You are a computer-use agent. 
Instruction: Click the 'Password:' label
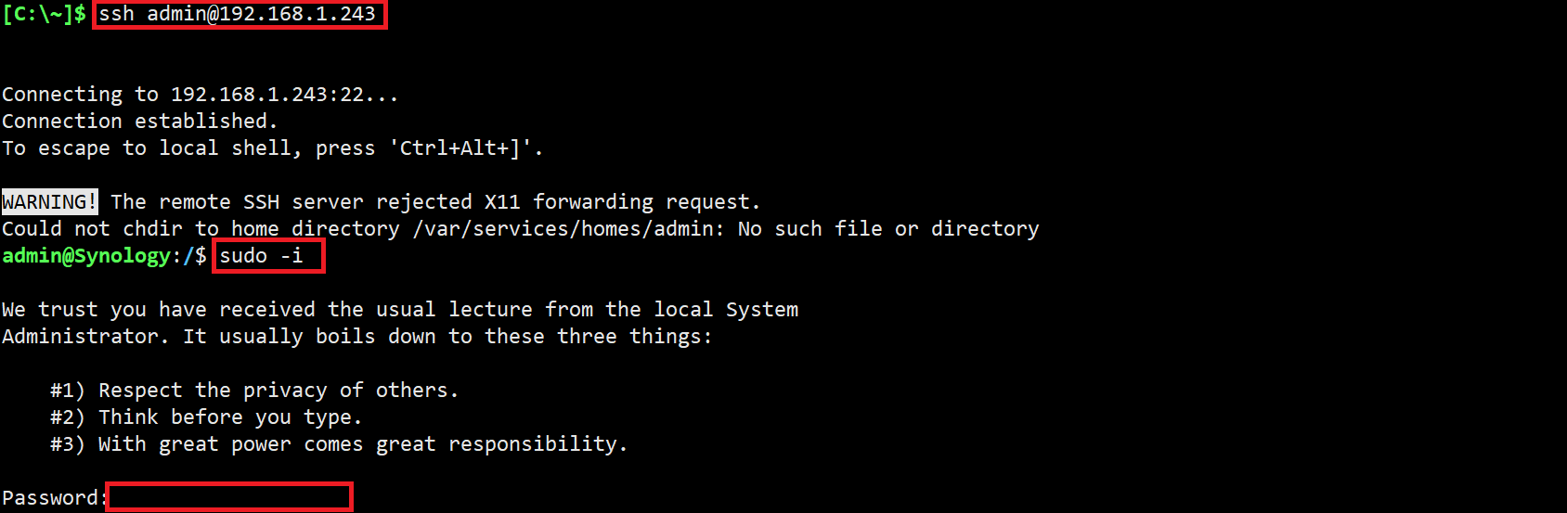click(53, 498)
